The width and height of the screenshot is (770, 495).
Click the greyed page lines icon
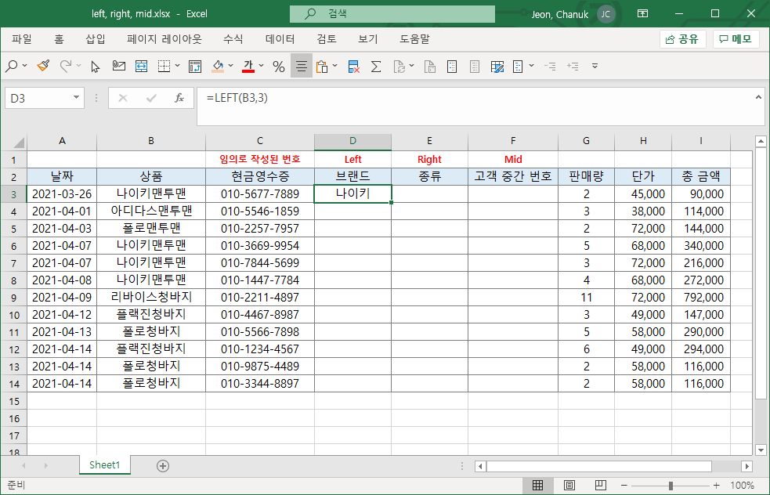[475, 67]
